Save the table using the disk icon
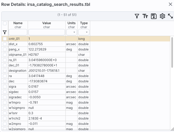This screenshot has width=174, height=132. tap(154, 16)
